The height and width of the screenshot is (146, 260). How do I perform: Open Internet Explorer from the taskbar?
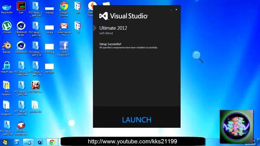16,142
